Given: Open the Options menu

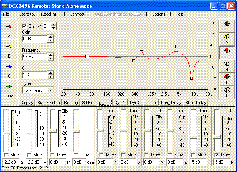Looking at the screenshot, I should 158,14.
